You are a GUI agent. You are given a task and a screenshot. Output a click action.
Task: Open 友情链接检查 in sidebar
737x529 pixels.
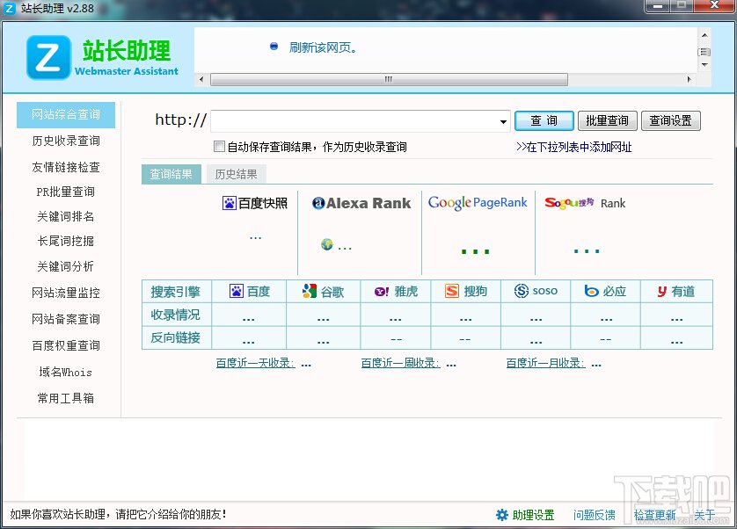[66, 167]
